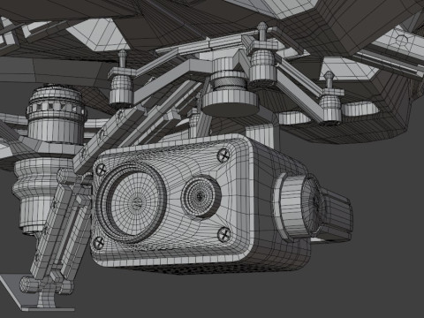Click the toothed ring motor at left
The width and height of the screenshot is (424, 318).
pos(56,114)
